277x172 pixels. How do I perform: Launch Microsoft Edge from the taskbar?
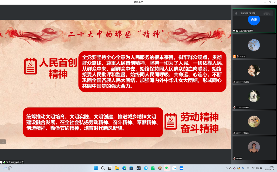pyautogui.click(x=124, y=168)
